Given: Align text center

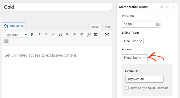Looking at the screenshot, I should coord(74,35).
